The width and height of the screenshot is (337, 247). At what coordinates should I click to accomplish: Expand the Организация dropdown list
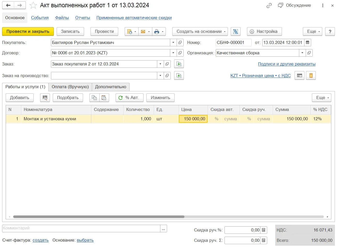tap(302, 53)
